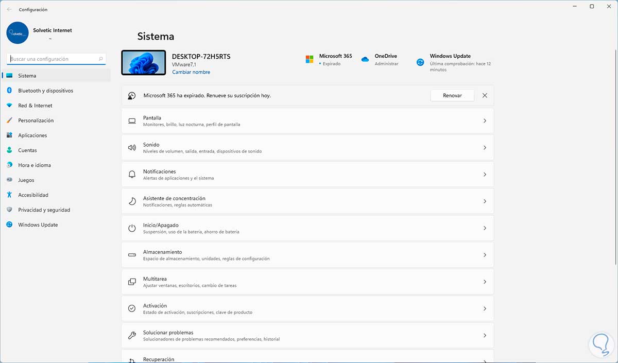Click the Windows Update header icon
The height and width of the screenshot is (363, 618).
coord(420,62)
